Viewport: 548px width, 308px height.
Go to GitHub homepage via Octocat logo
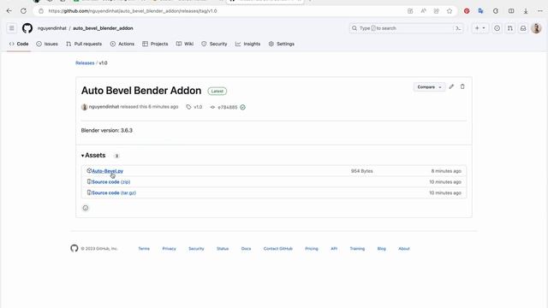(27, 28)
